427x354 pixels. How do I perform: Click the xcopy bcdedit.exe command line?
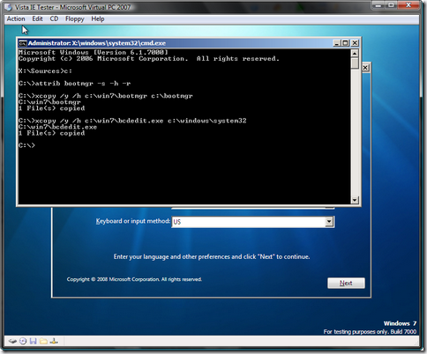point(132,121)
